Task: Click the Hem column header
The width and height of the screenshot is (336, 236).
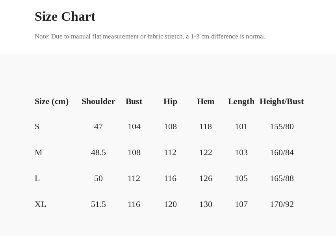Action: pos(206,101)
